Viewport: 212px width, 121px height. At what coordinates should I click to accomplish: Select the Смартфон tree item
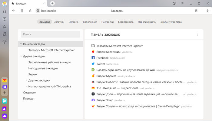pyautogui.click(x=30, y=93)
